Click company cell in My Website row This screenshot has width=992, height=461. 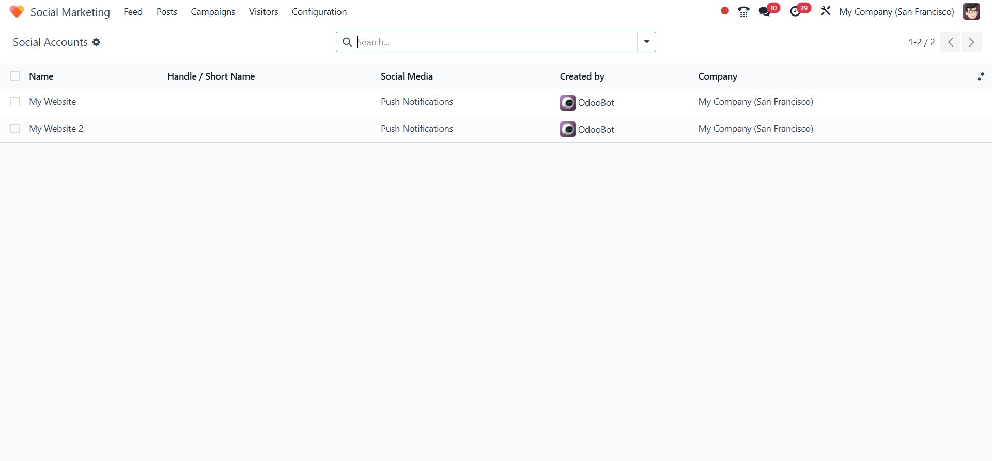756,102
